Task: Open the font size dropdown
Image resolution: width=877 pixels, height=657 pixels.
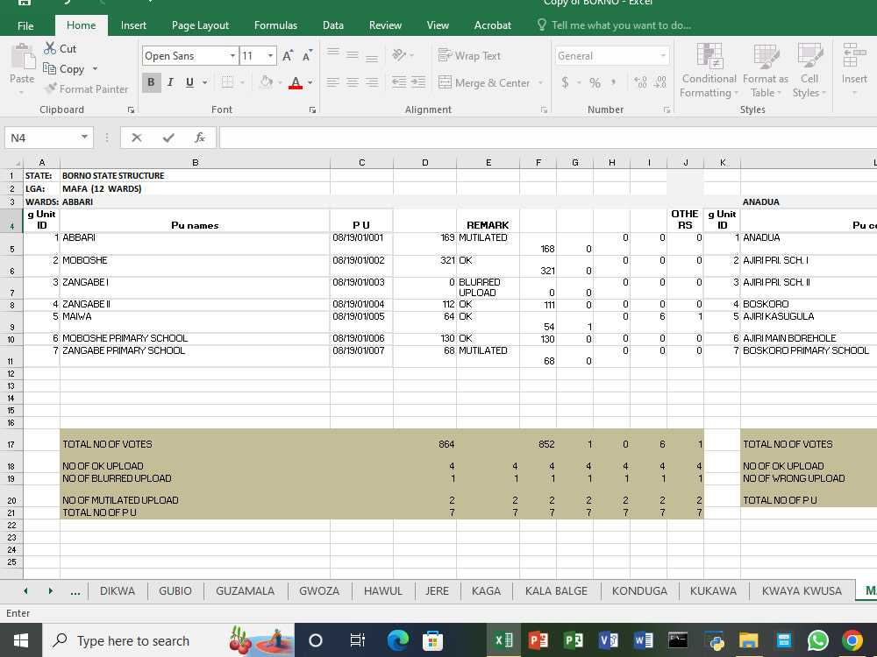Action: pyautogui.click(x=270, y=56)
